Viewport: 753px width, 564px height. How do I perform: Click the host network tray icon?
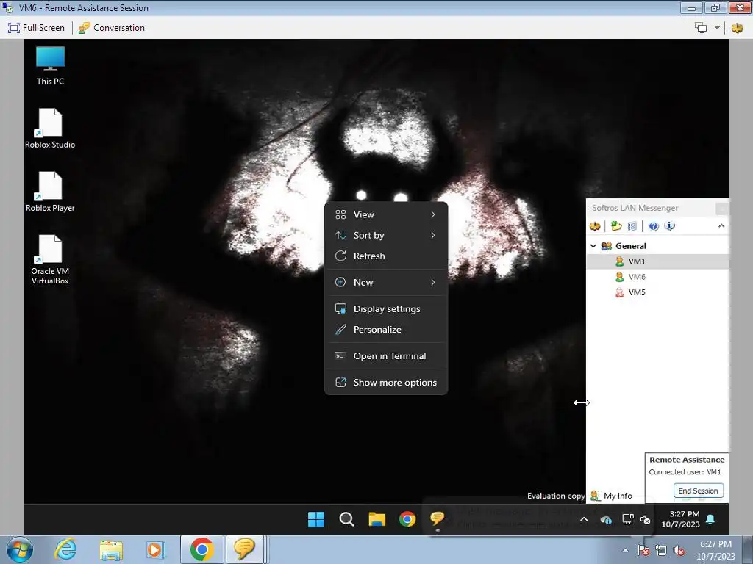point(661,550)
